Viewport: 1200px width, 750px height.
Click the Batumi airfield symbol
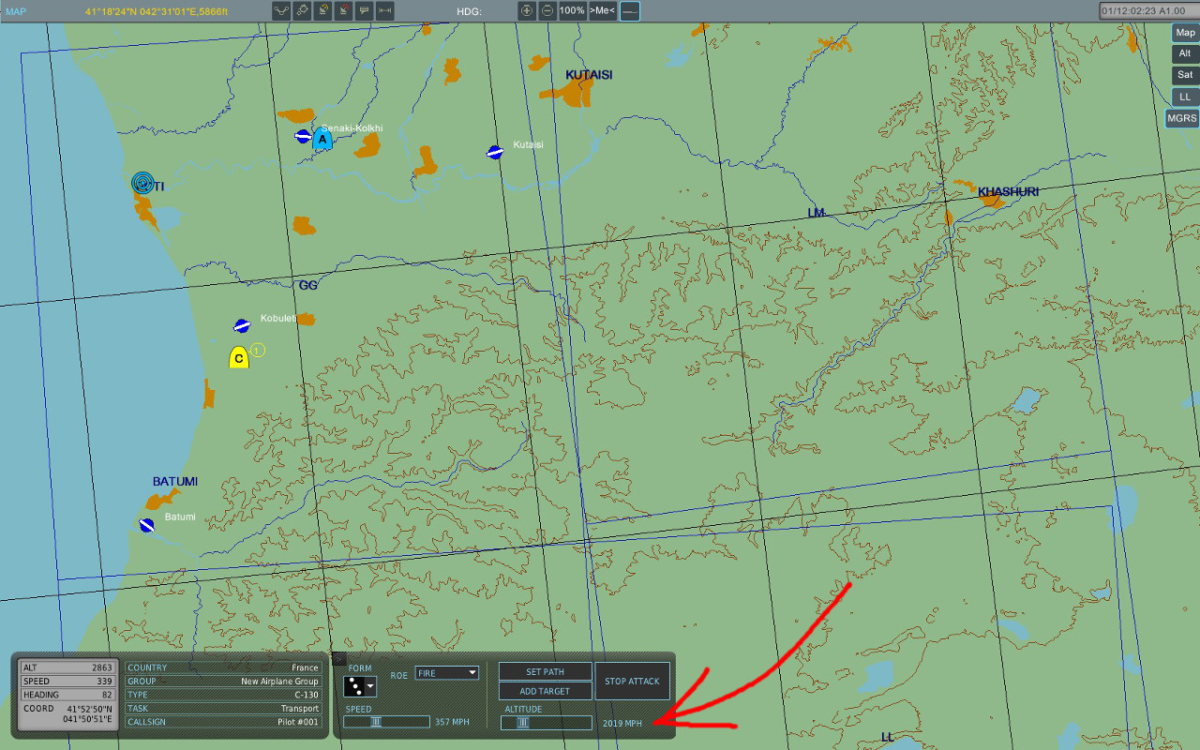coord(146,525)
